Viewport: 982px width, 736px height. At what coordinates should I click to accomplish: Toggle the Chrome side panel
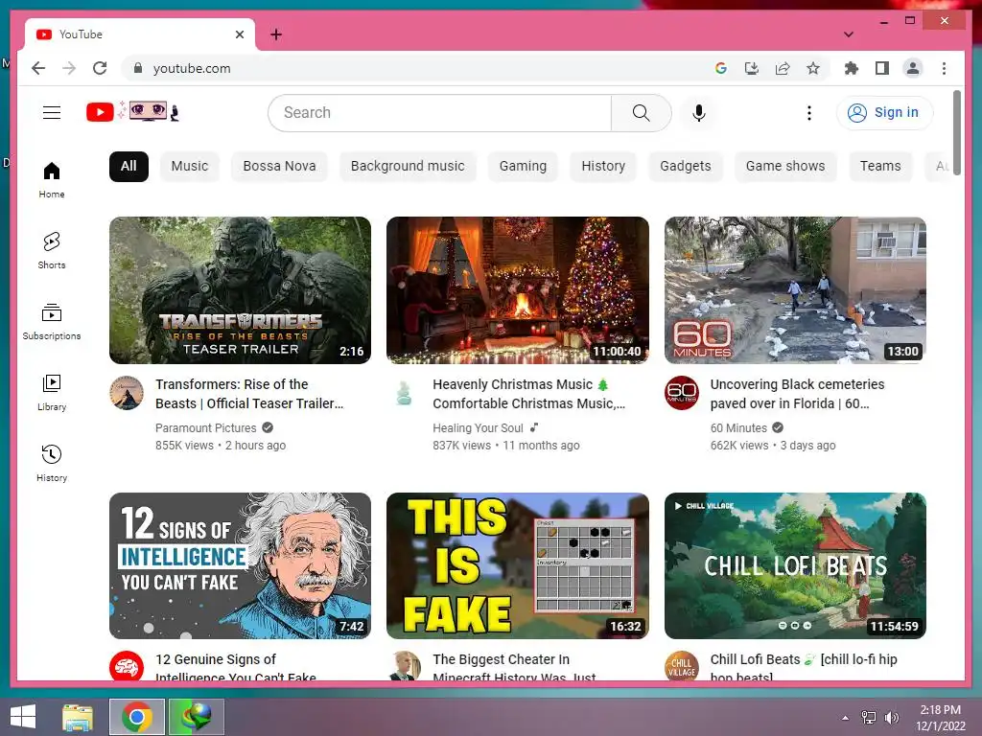882,68
